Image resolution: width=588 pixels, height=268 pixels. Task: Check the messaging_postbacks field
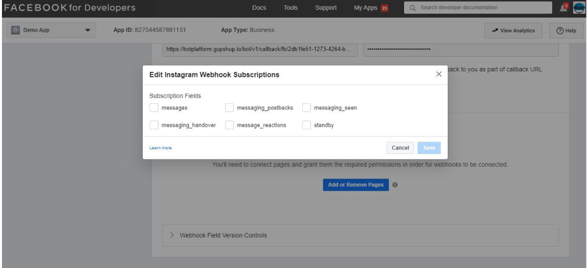click(x=229, y=108)
